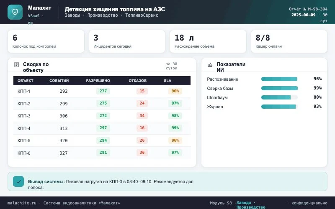Screen dimensions: 335x209
Task: Click the red 36 refusals badge
Action: (x=142, y=153)
